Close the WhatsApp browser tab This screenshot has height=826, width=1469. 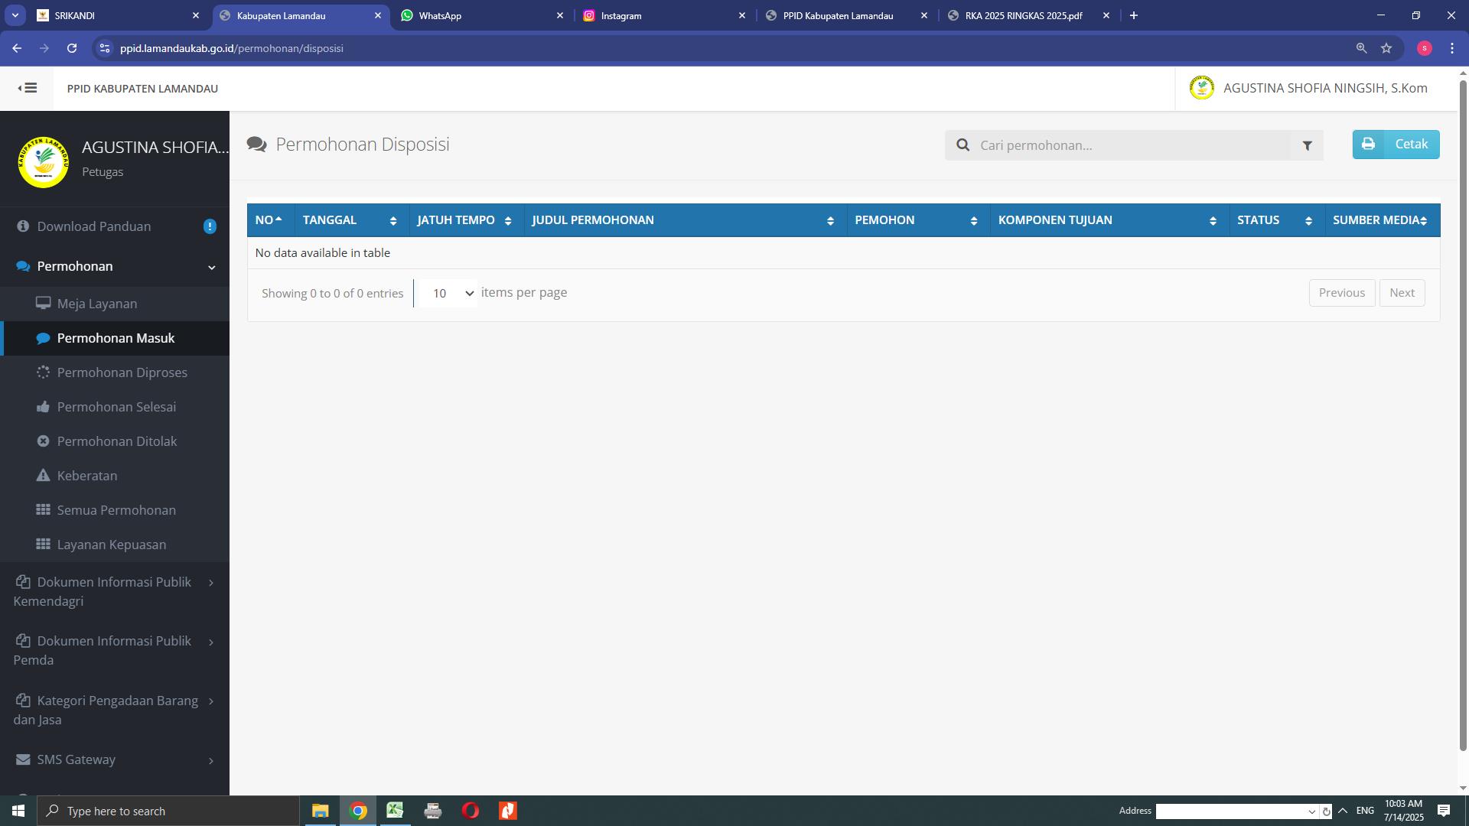click(559, 15)
